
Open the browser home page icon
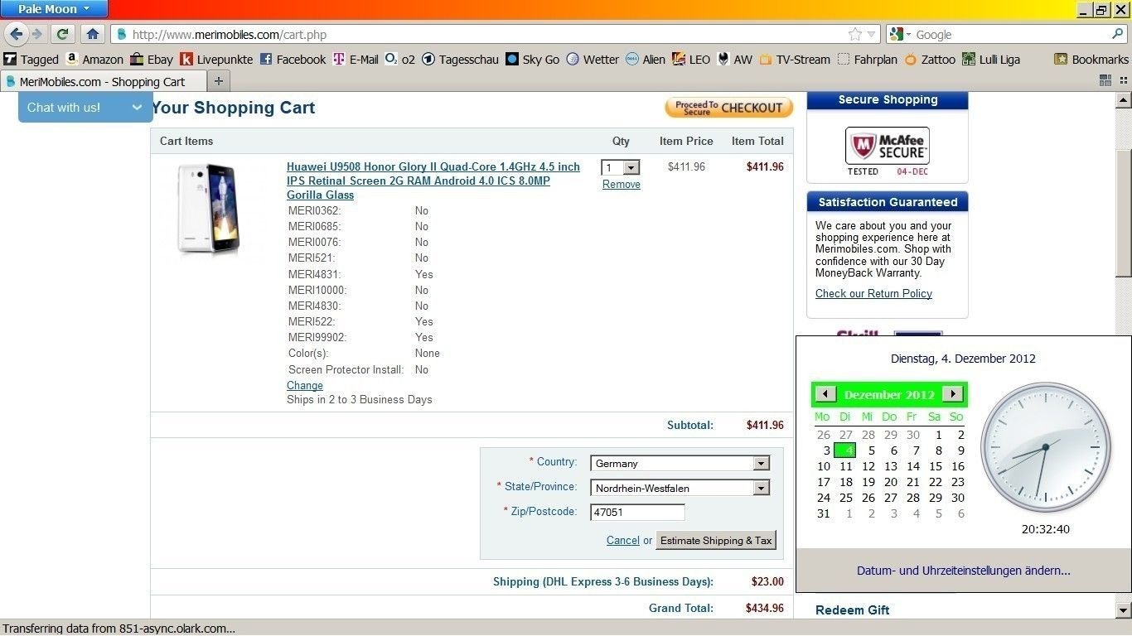point(92,34)
